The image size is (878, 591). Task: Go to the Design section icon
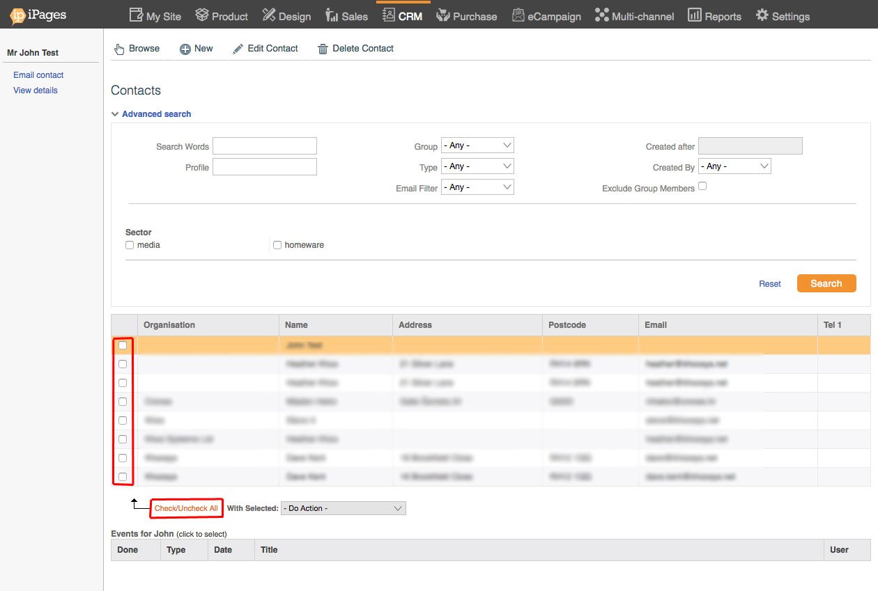pos(268,15)
